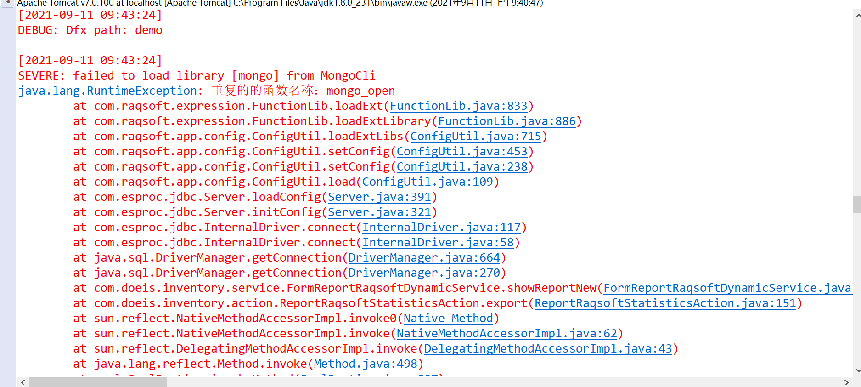Open NativeMethodAccessorImpl.java:62 link

(x=506, y=334)
